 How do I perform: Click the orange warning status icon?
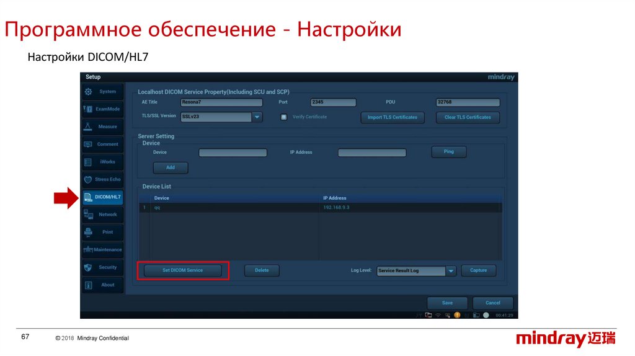pos(457,315)
